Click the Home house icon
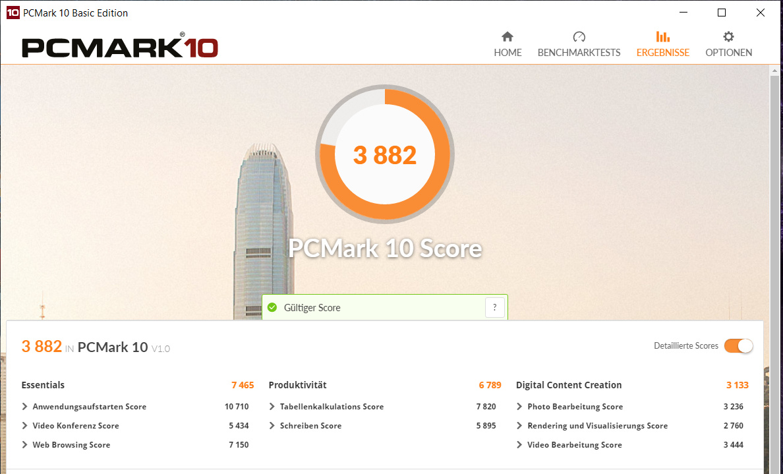This screenshot has height=474, width=783. [x=507, y=37]
